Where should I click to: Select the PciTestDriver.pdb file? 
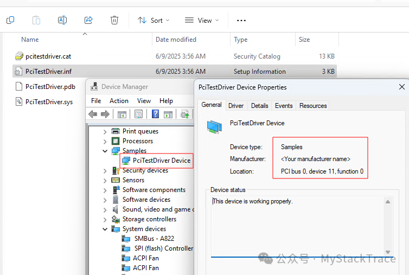click(50, 87)
